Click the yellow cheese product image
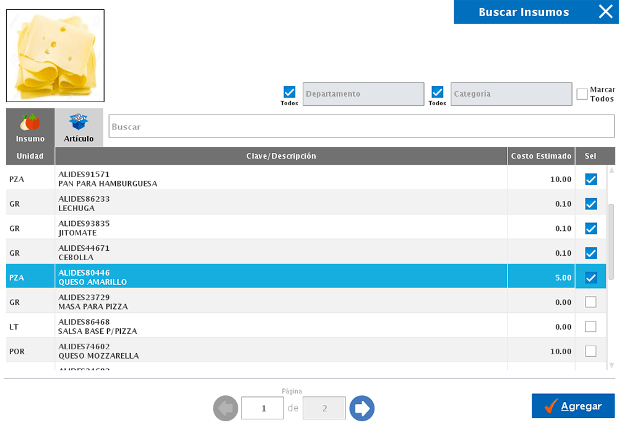Screen dimensions: 619x428 55,56
